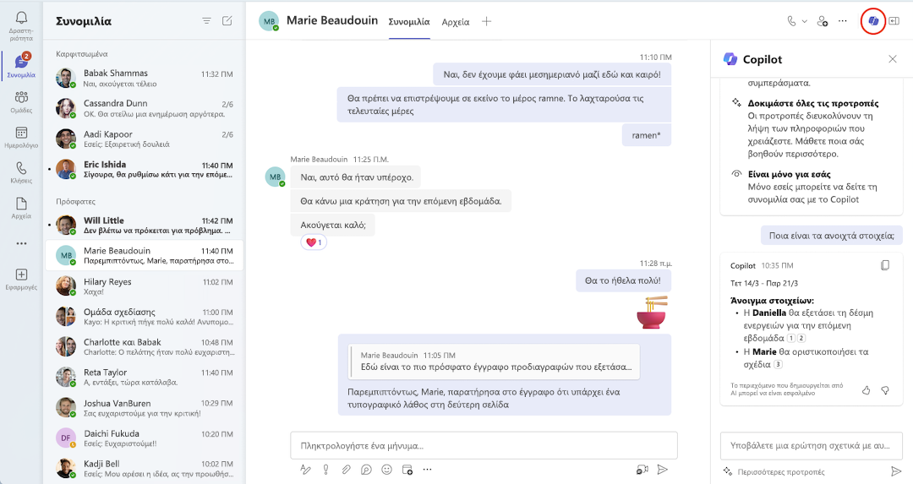Click the Δοκιμάστε όλες τις προτροπές heading

pyautogui.click(x=813, y=103)
